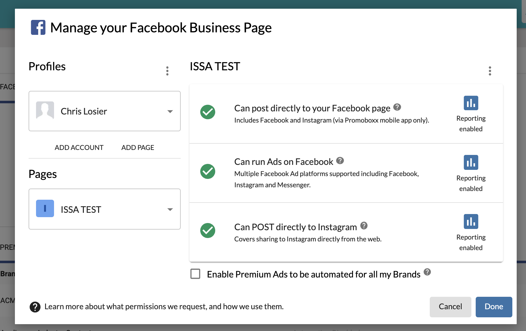Enable Premium Ads automation checkbox

[x=195, y=274]
